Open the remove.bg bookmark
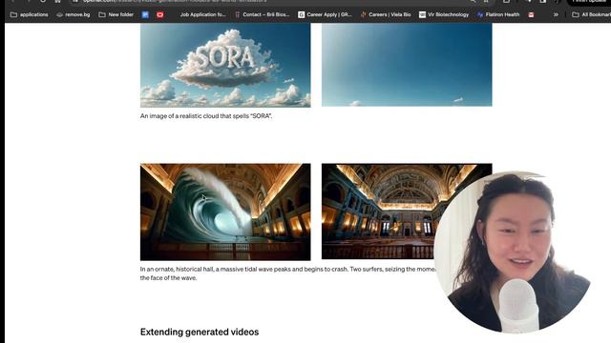This screenshot has width=611, height=343. click(73, 15)
